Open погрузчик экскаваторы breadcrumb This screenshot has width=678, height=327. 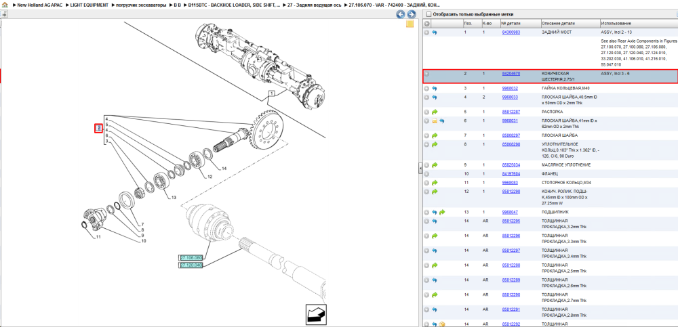click(x=142, y=5)
